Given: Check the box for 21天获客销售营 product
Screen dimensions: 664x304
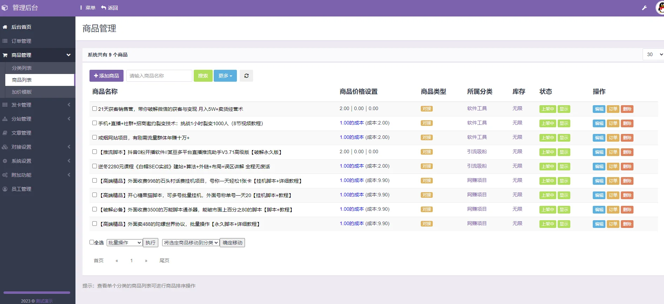Looking at the screenshot, I should click(94, 109).
